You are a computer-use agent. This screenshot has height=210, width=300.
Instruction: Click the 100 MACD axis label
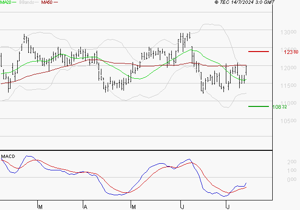click(x=292, y=170)
